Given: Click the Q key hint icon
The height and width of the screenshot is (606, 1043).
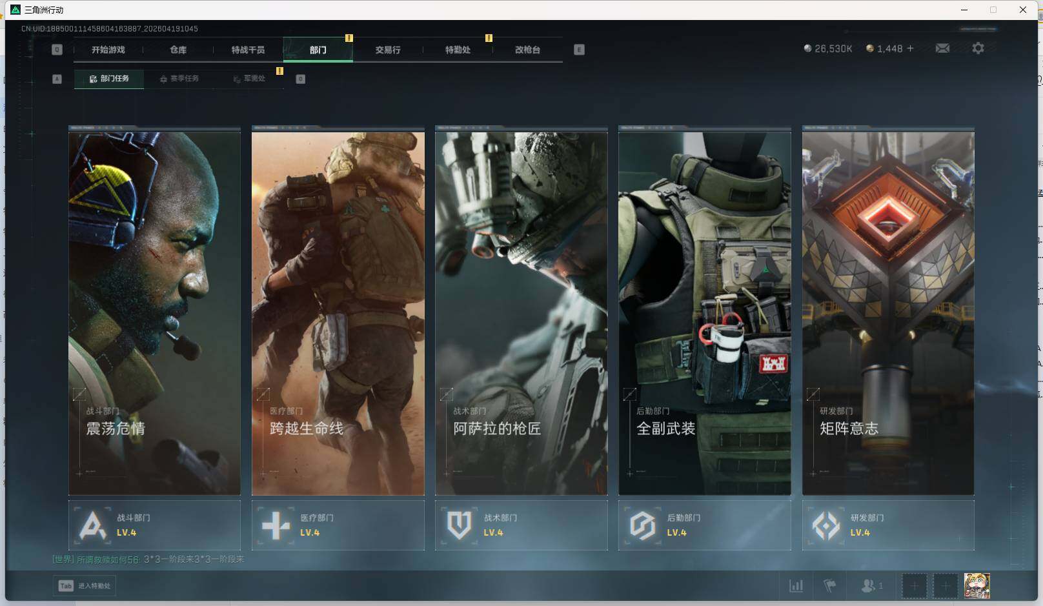Looking at the screenshot, I should (57, 50).
